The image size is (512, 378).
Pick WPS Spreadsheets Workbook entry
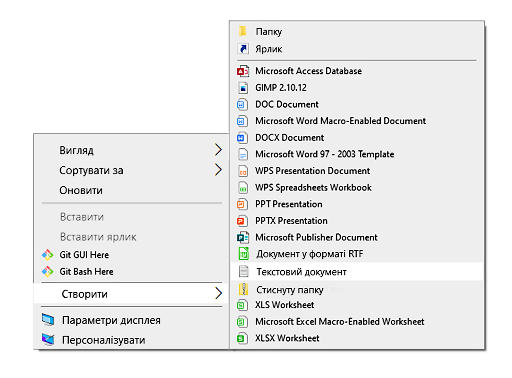[313, 188]
